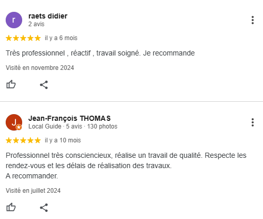This screenshot has height=219, width=263.
Task: Click the 'Professionnel très consciencieux' review text
Action: [x=126, y=166]
